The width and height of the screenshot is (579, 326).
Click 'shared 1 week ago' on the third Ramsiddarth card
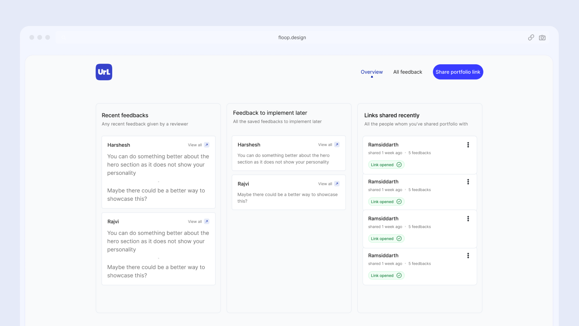pos(385,227)
